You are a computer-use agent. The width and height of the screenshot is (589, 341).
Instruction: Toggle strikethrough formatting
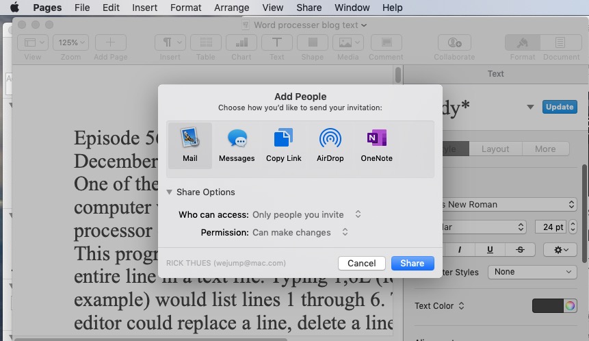520,250
